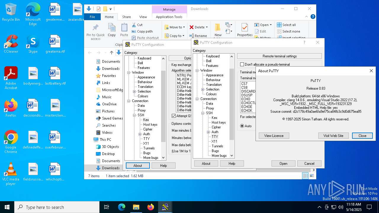The image size is (379, 213).
Task: Collapse SSH node in front PuTTY tree
Action: point(203,113)
